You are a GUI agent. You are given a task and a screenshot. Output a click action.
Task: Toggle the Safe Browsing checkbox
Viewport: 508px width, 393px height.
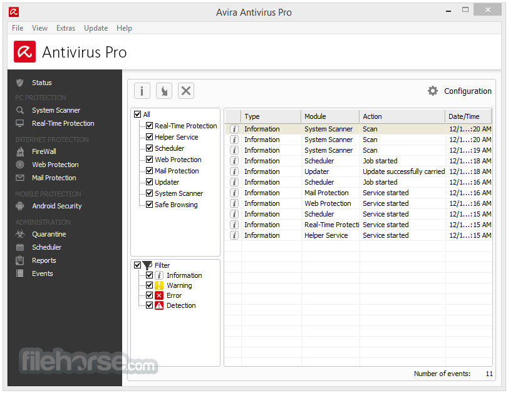149,205
